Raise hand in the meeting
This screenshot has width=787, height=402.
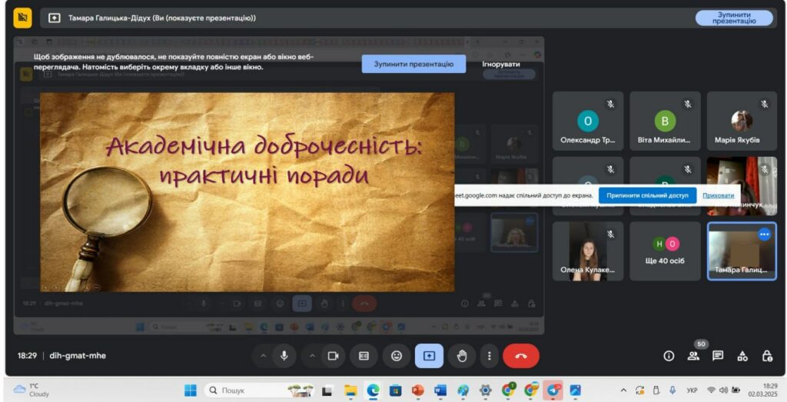462,356
